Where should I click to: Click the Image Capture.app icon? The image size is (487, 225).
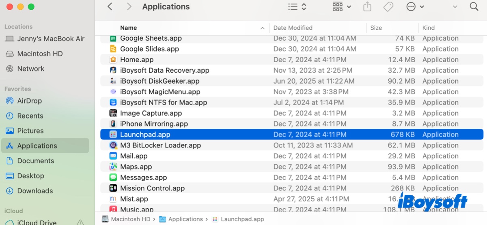pos(113,113)
